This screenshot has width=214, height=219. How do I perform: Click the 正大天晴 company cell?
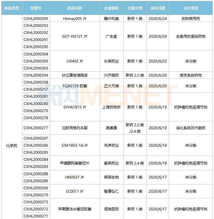click(x=111, y=86)
